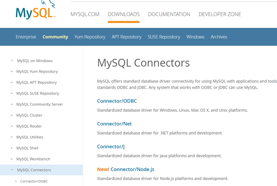Open the DEVELOPER ZONE tab
277x186 pixels.
[x=220, y=14]
